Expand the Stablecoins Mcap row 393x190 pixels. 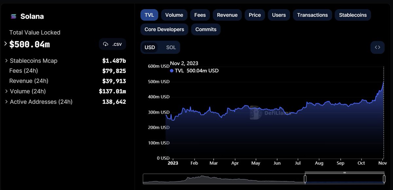[x=7, y=61]
